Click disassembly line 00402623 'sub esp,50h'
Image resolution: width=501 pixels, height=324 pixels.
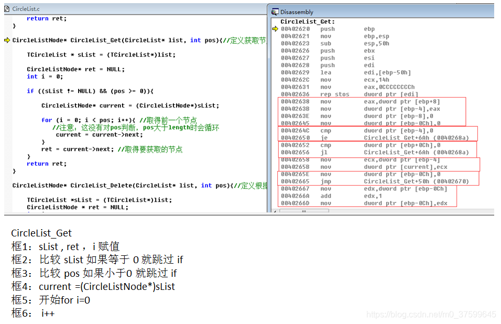pyautogui.click(x=335, y=44)
